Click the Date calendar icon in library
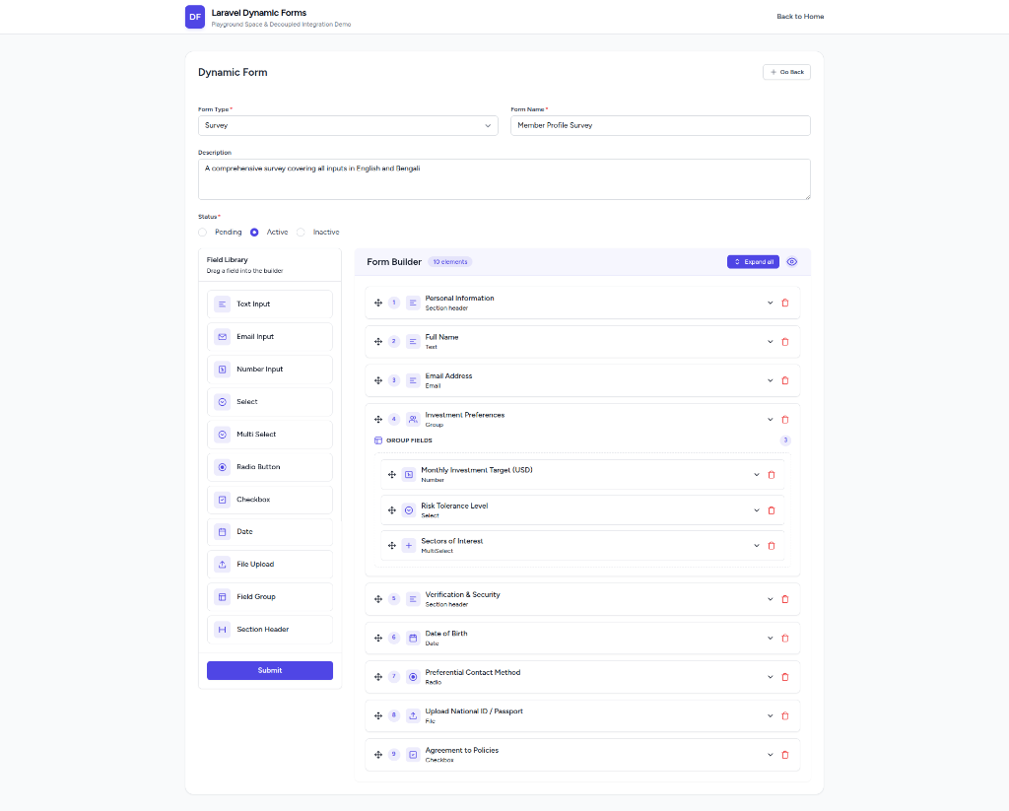Viewport: 1009px width, 811px height. 222,532
